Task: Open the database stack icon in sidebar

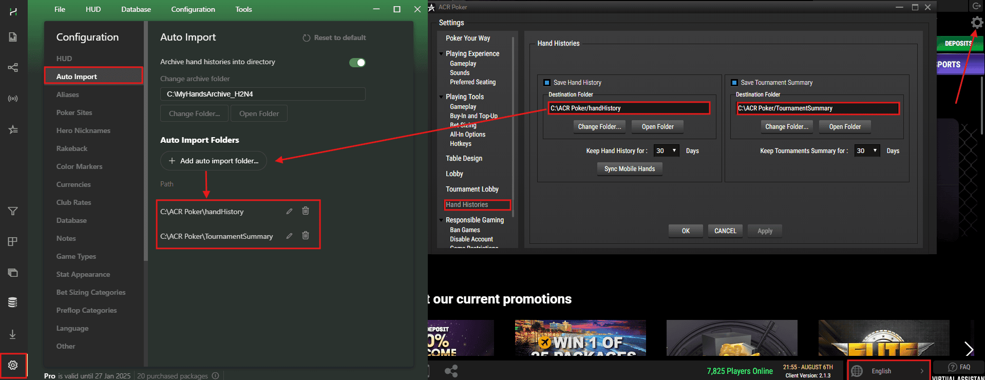Action: click(13, 302)
